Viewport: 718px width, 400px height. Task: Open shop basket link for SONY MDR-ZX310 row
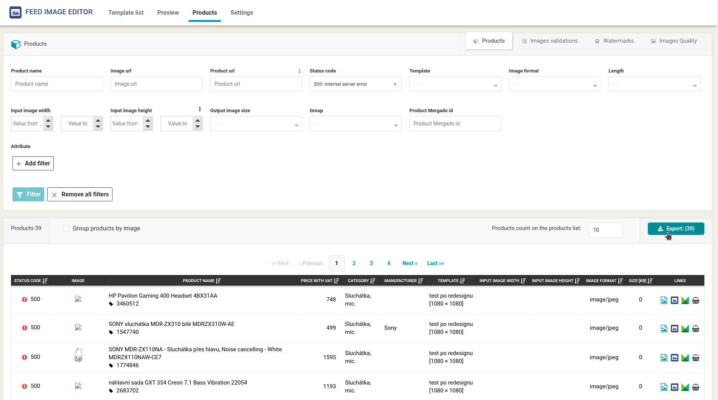[696, 329]
